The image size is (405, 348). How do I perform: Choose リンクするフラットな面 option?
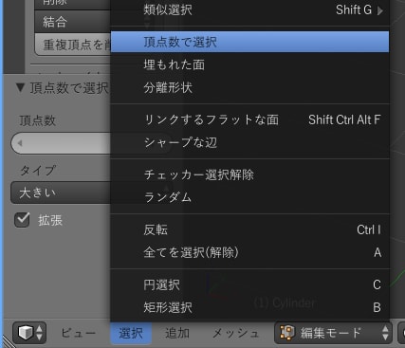click(249, 119)
